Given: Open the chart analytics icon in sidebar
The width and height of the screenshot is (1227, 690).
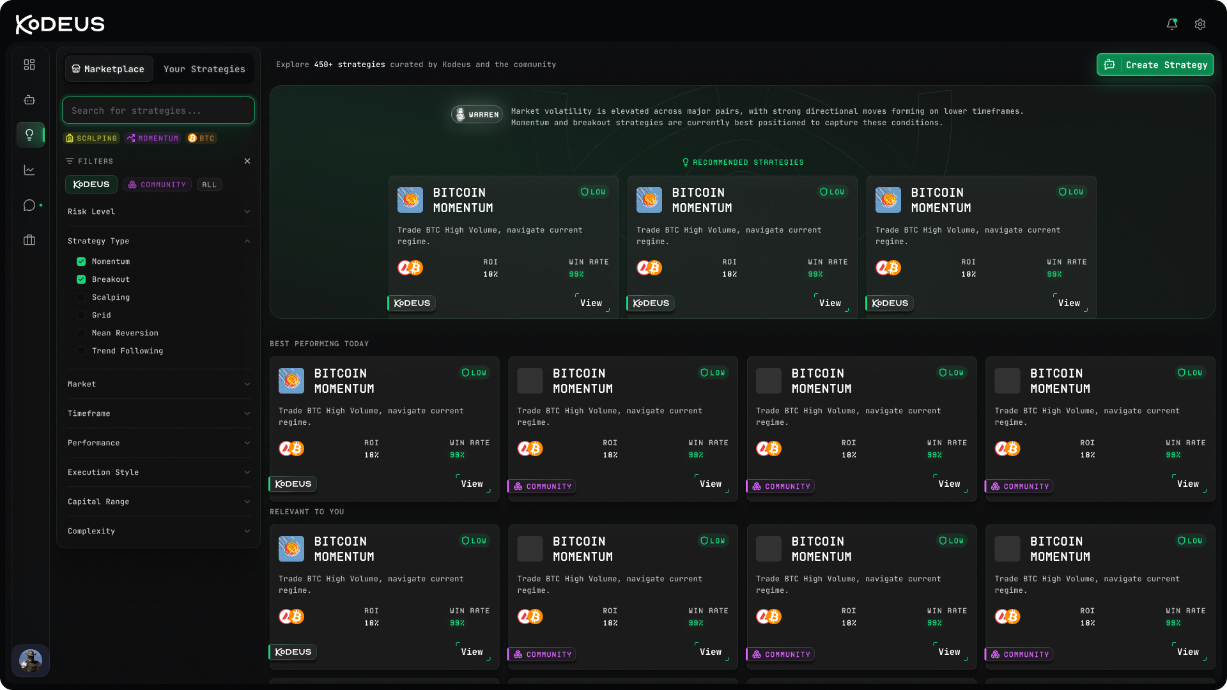Looking at the screenshot, I should pos(29,170).
